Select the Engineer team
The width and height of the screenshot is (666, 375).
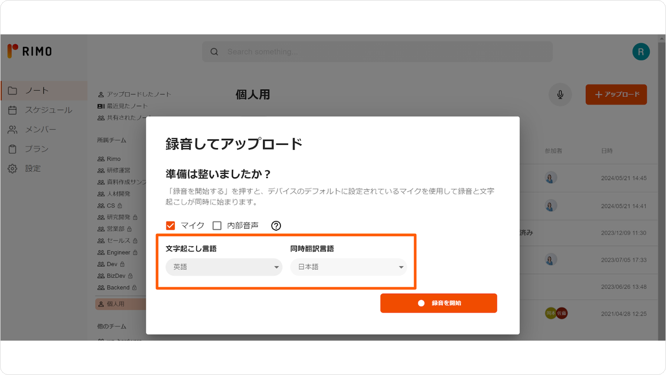pos(118,252)
